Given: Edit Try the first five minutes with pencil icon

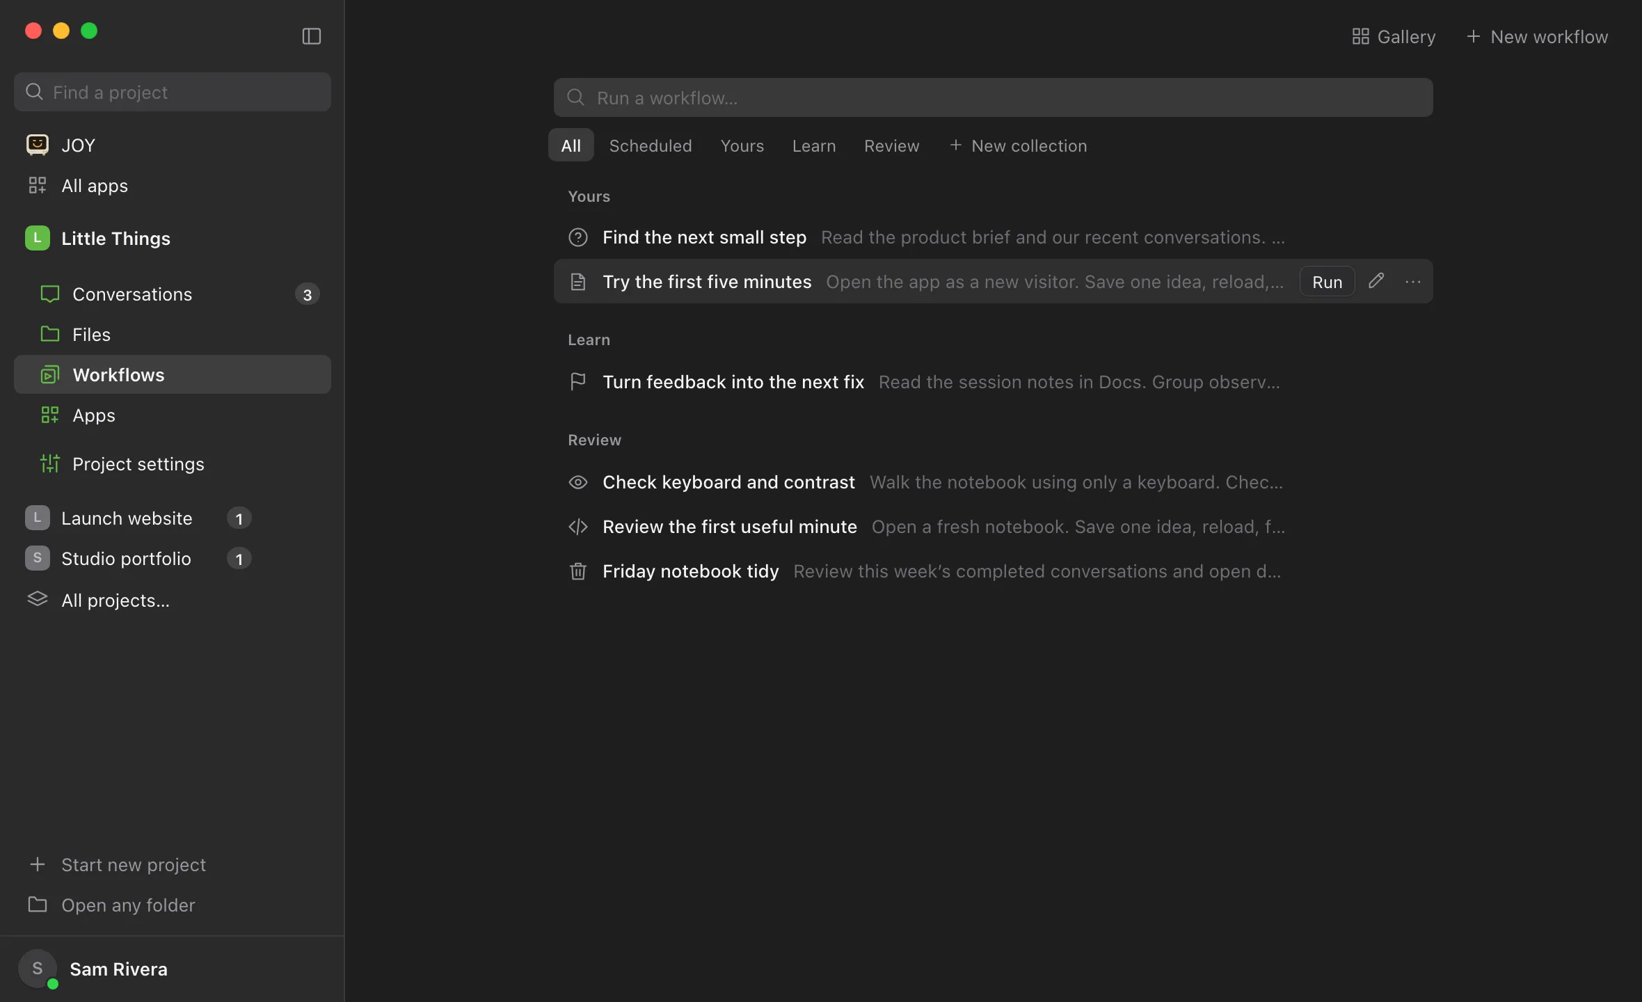Looking at the screenshot, I should 1376,281.
